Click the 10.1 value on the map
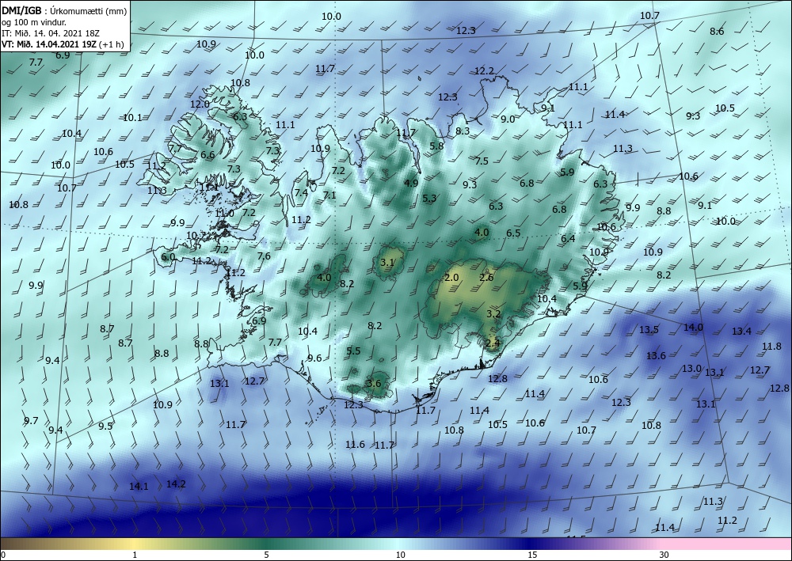This screenshot has width=792, height=561. pos(132,118)
